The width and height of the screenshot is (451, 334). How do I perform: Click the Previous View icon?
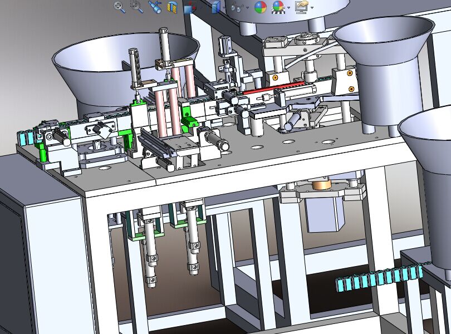[x=154, y=7]
